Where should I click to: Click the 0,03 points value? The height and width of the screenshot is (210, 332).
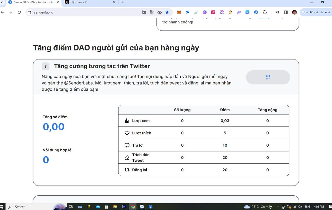(225, 121)
